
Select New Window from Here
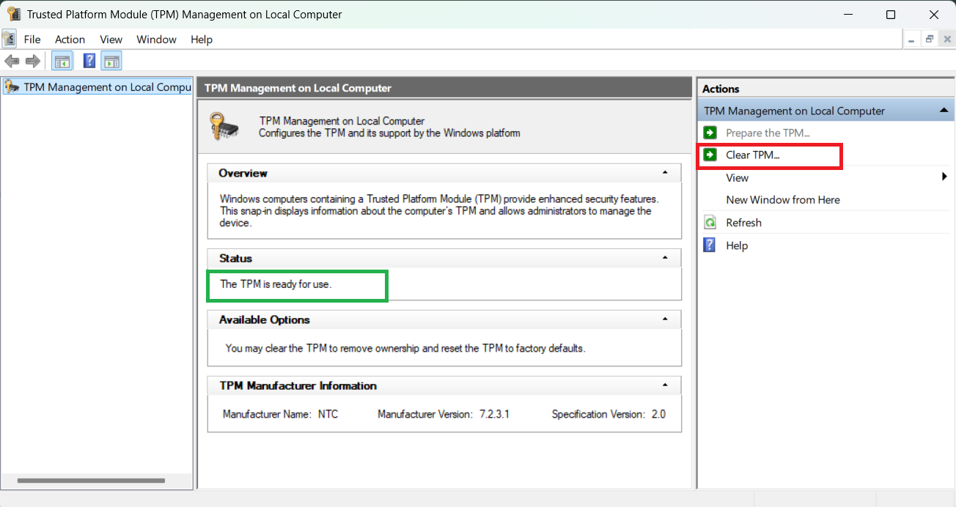(783, 200)
